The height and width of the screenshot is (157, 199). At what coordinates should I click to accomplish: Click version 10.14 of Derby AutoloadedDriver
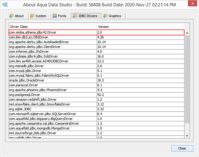coord(101,42)
